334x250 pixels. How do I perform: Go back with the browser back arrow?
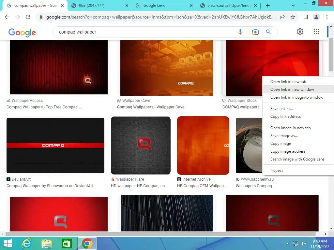(x=7, y=17)
